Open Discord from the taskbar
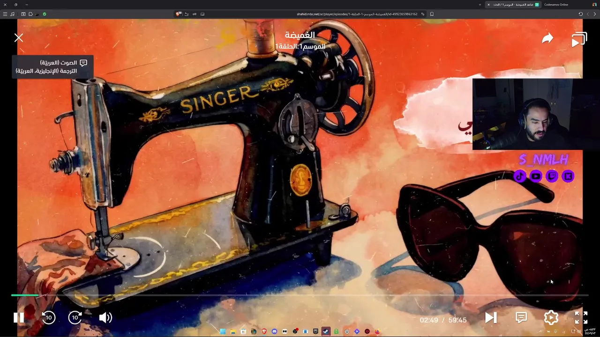Screen dimensions: 600x337 point(274,331)
